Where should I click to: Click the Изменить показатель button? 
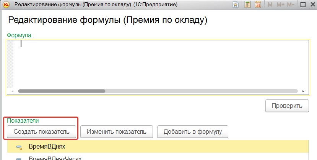(x=117, y=132)
